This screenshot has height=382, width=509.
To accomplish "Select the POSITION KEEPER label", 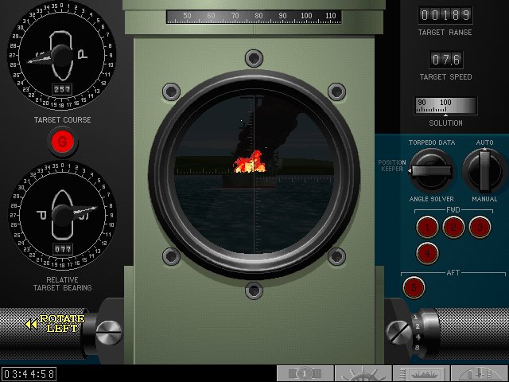I will coord(392,166).
